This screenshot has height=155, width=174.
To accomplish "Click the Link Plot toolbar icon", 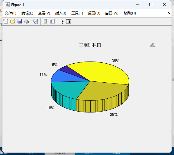I will [x=36, y=21].
